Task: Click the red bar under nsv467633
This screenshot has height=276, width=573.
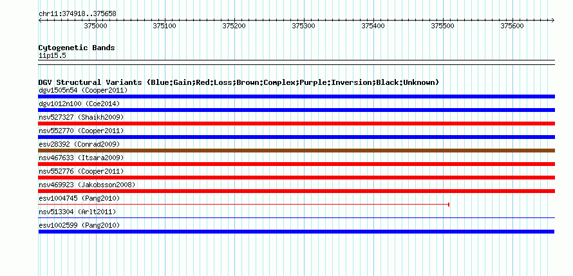Action: 296,164
